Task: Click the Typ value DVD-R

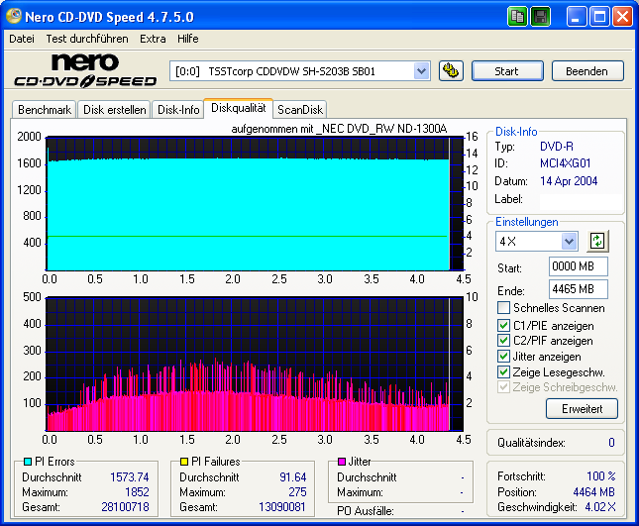Action: pos(556,147)
